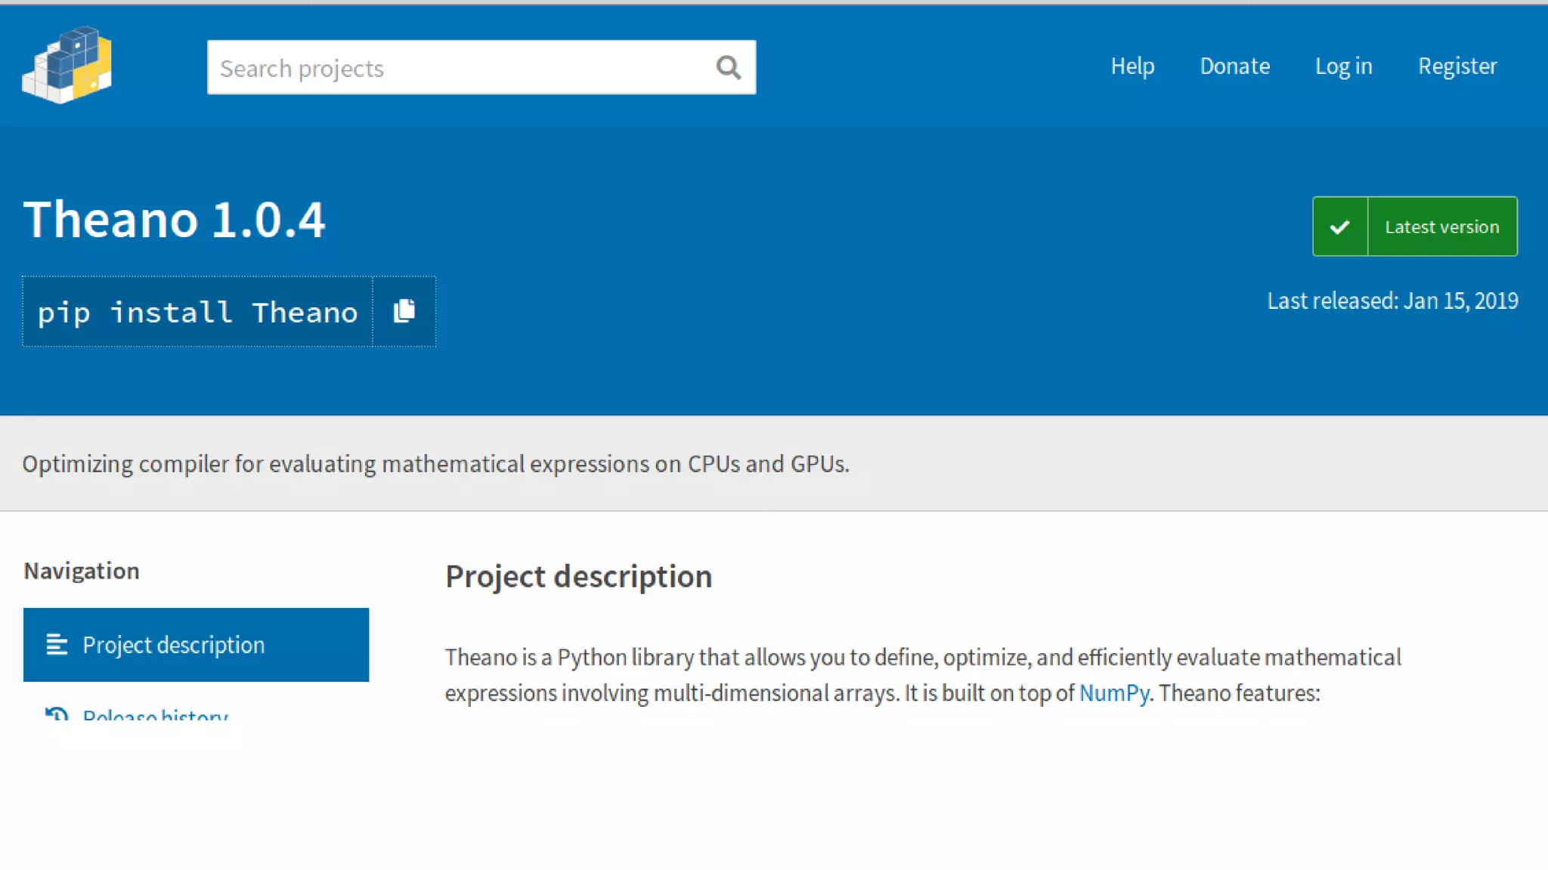The image size is (1548, 870).
Task: Open the Register page
Action: coord(1457,66)
